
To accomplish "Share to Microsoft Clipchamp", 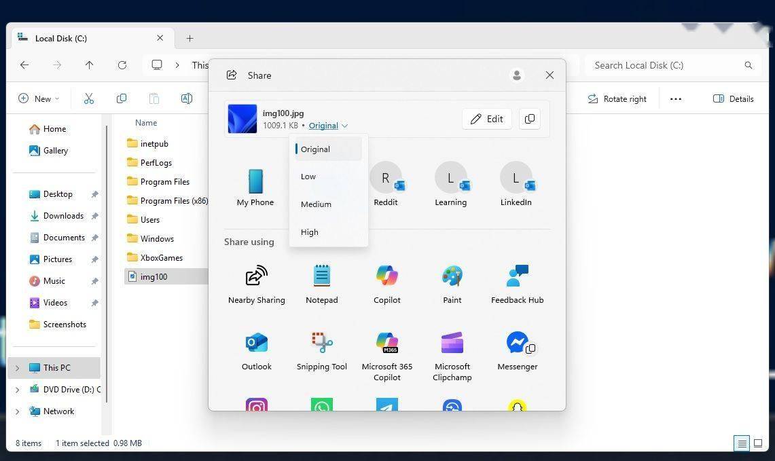I will (452, 356).
